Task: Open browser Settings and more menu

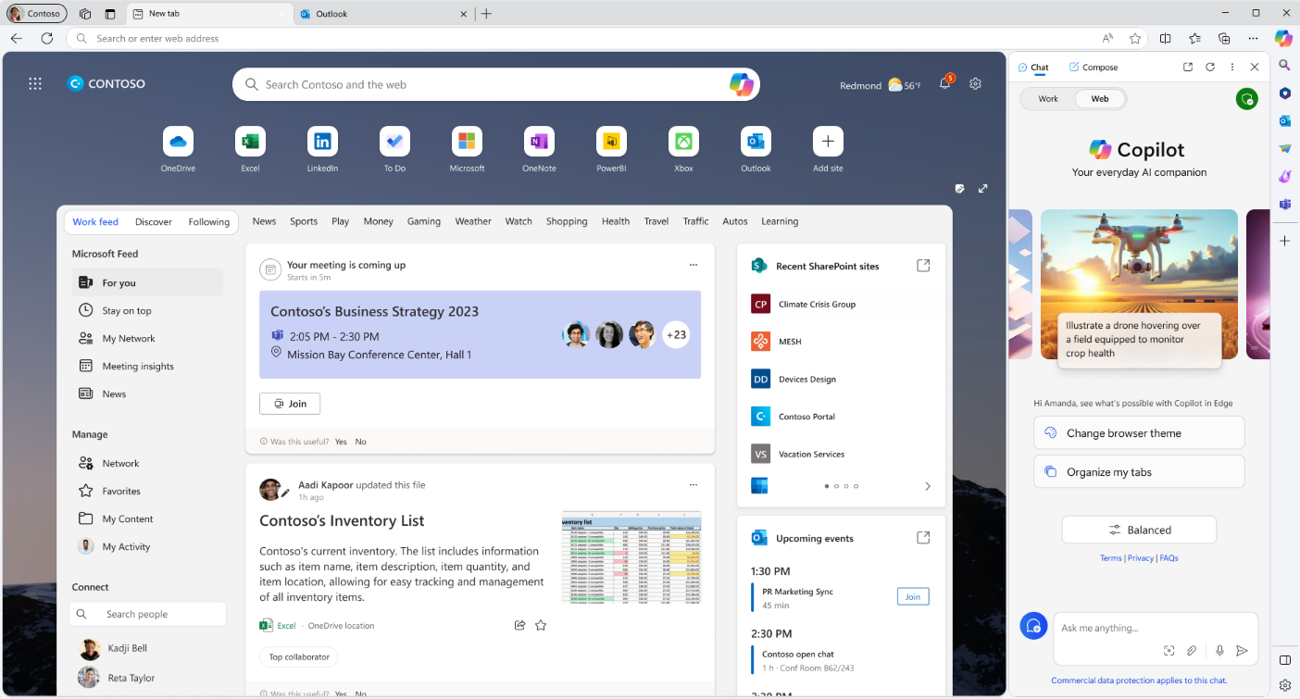Action: coord(1253,38)
